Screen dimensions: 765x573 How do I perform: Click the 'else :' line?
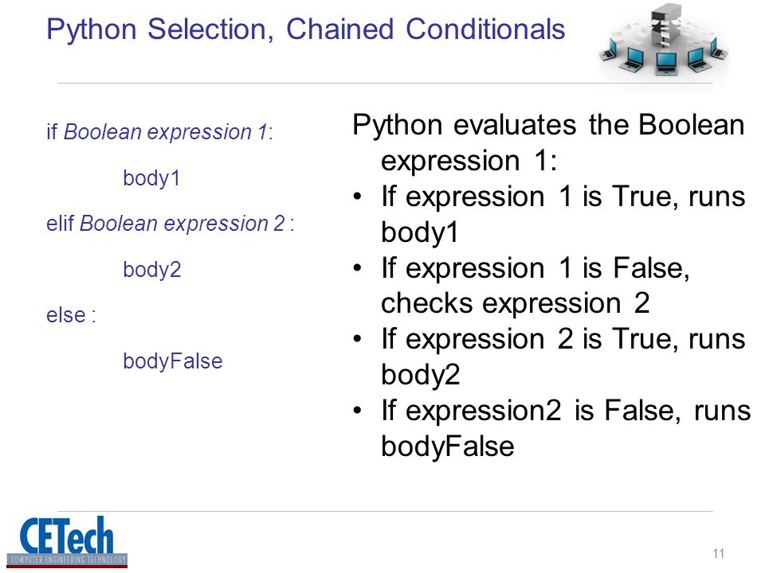(x=71, y=315)
